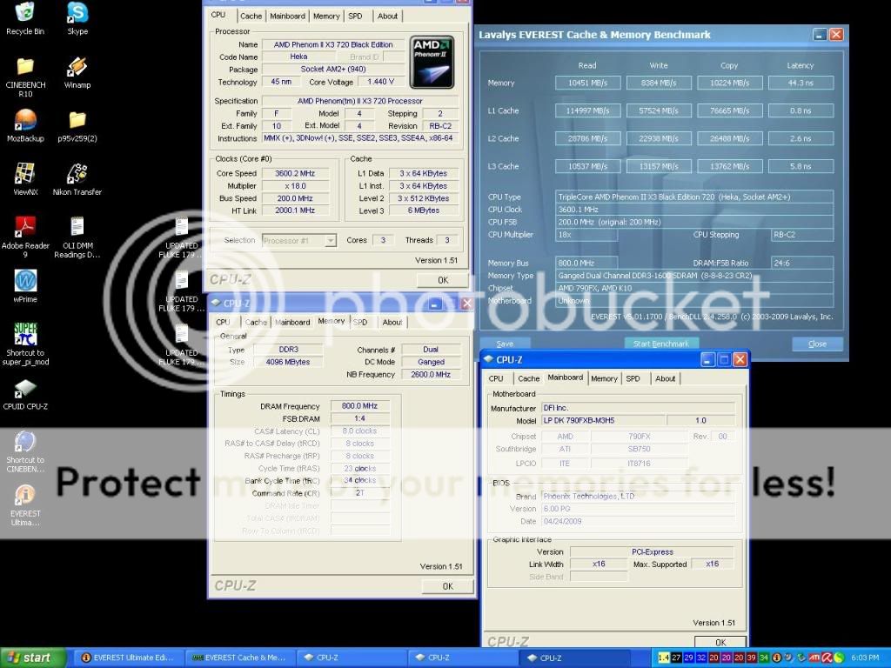Click OK in the processor CPU-Z window
The width and height of the screenshot is (891, 668).
443,280
